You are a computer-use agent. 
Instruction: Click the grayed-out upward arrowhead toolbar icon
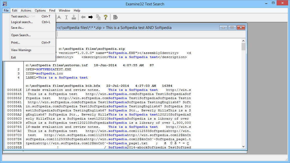pyautogui.click(x=59, y=17)
